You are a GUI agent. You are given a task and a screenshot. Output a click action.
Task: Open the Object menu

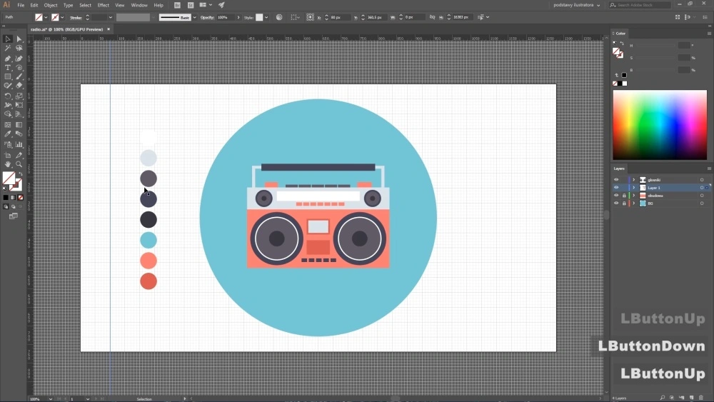[51, 5]
